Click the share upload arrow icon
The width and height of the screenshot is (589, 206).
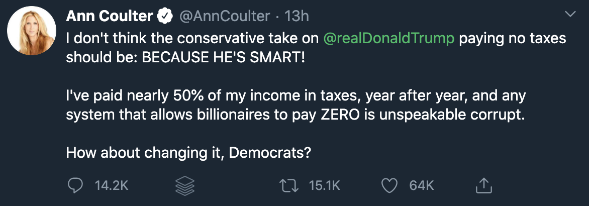[x=482, y=185]
